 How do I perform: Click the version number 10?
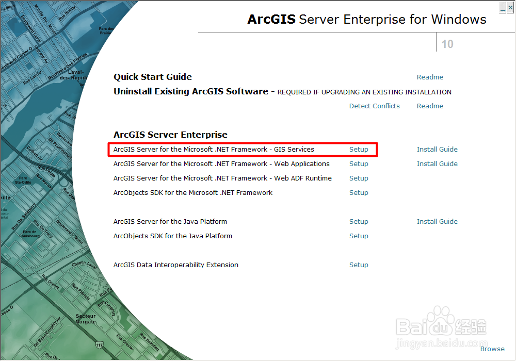click(x=447, y=44)
